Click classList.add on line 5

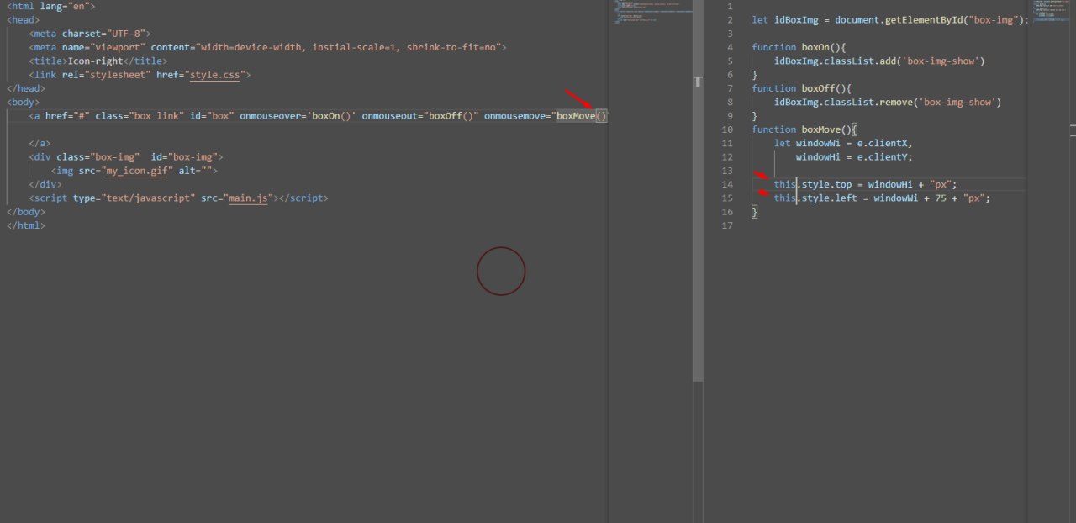coord(857,61)
